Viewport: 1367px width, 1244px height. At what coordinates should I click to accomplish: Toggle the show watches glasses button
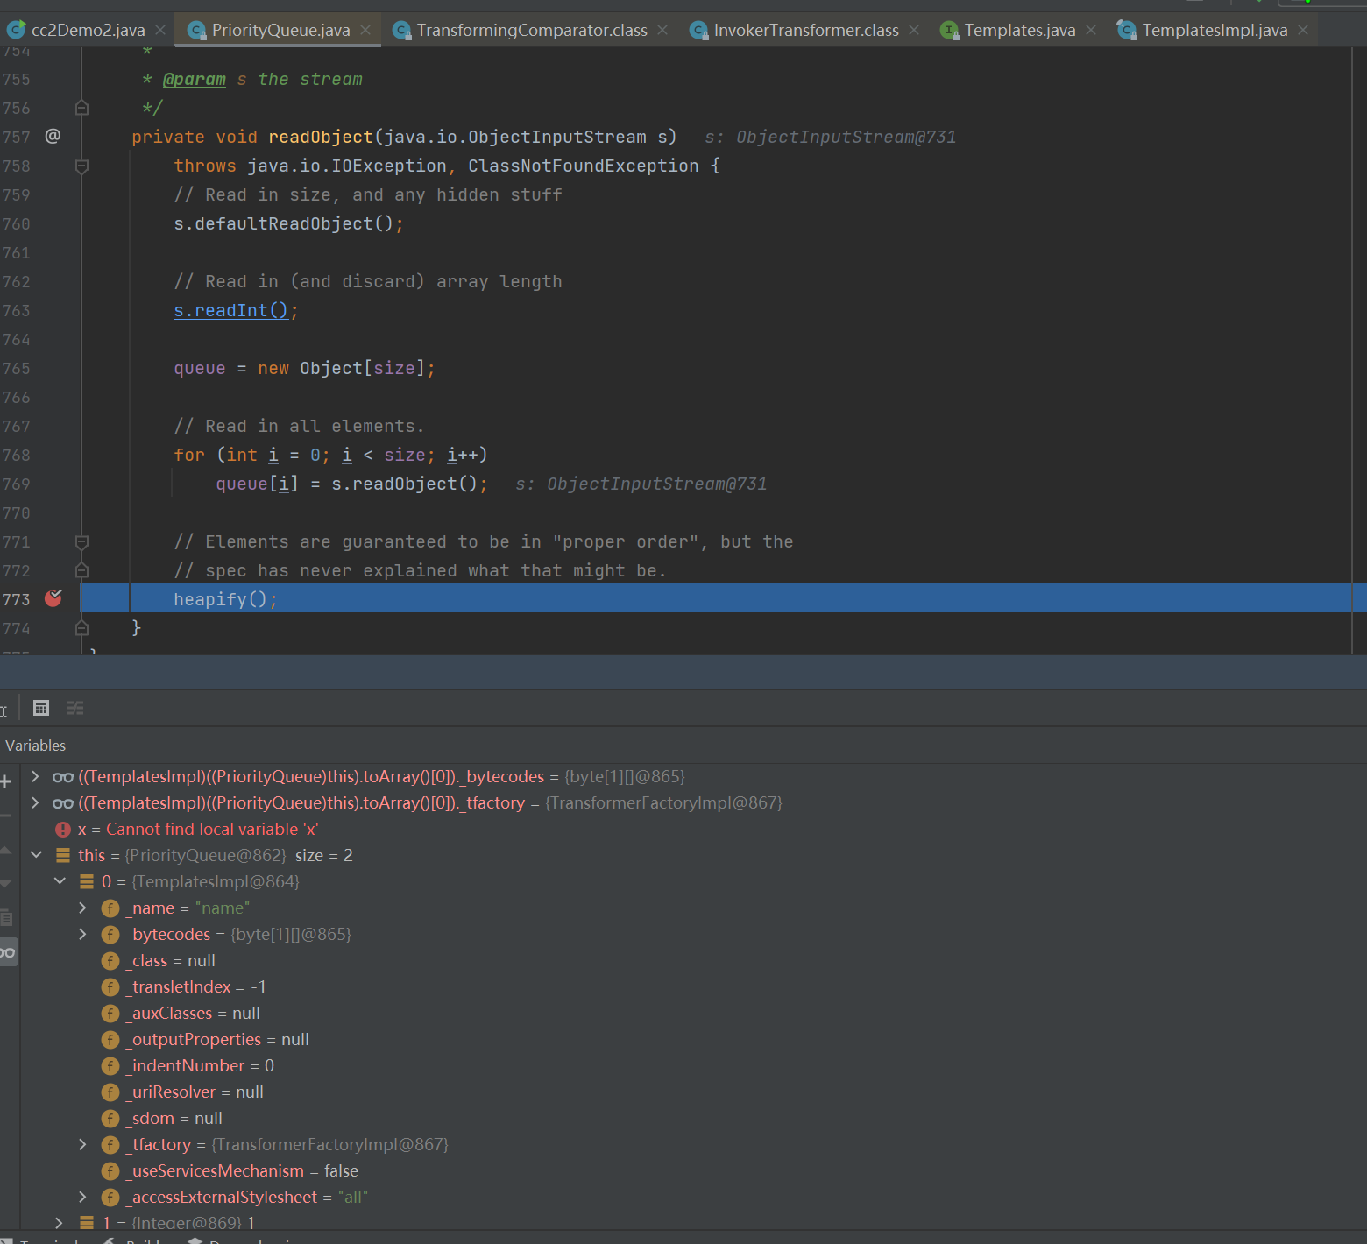[x=8, y=952]
